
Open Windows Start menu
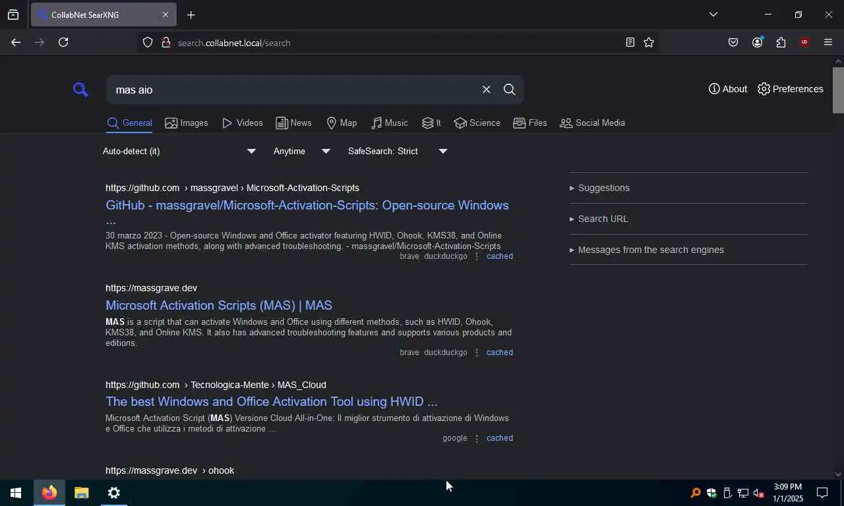tap(16, 493)
